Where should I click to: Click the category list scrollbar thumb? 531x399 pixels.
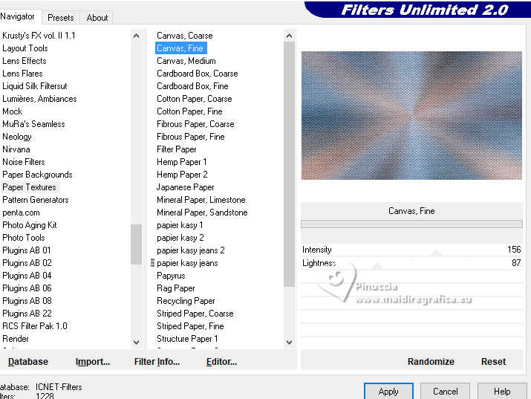pyautogui.click(x=136, y=244)
